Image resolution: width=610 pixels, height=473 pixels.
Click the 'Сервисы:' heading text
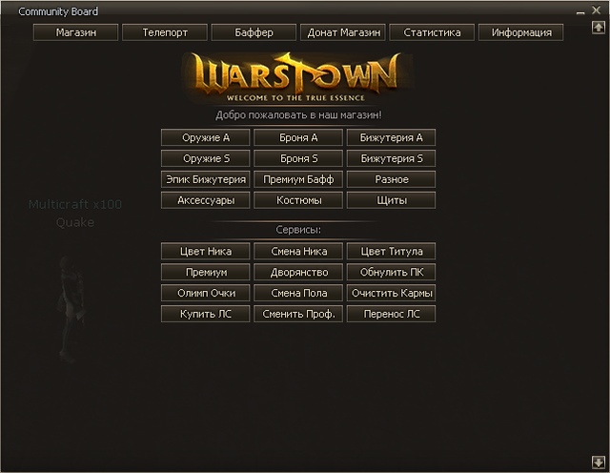click(x=298, y=230)
